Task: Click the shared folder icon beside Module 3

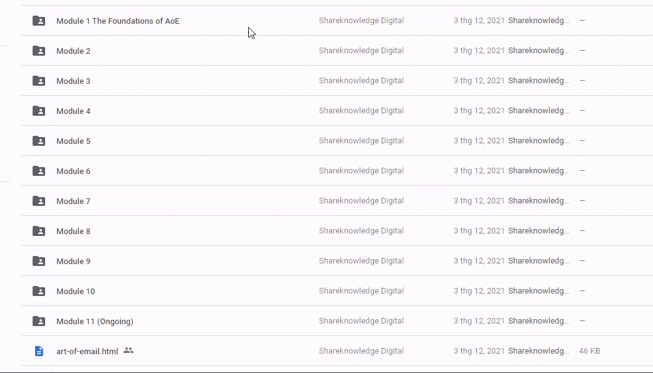Action: [39, 81]
